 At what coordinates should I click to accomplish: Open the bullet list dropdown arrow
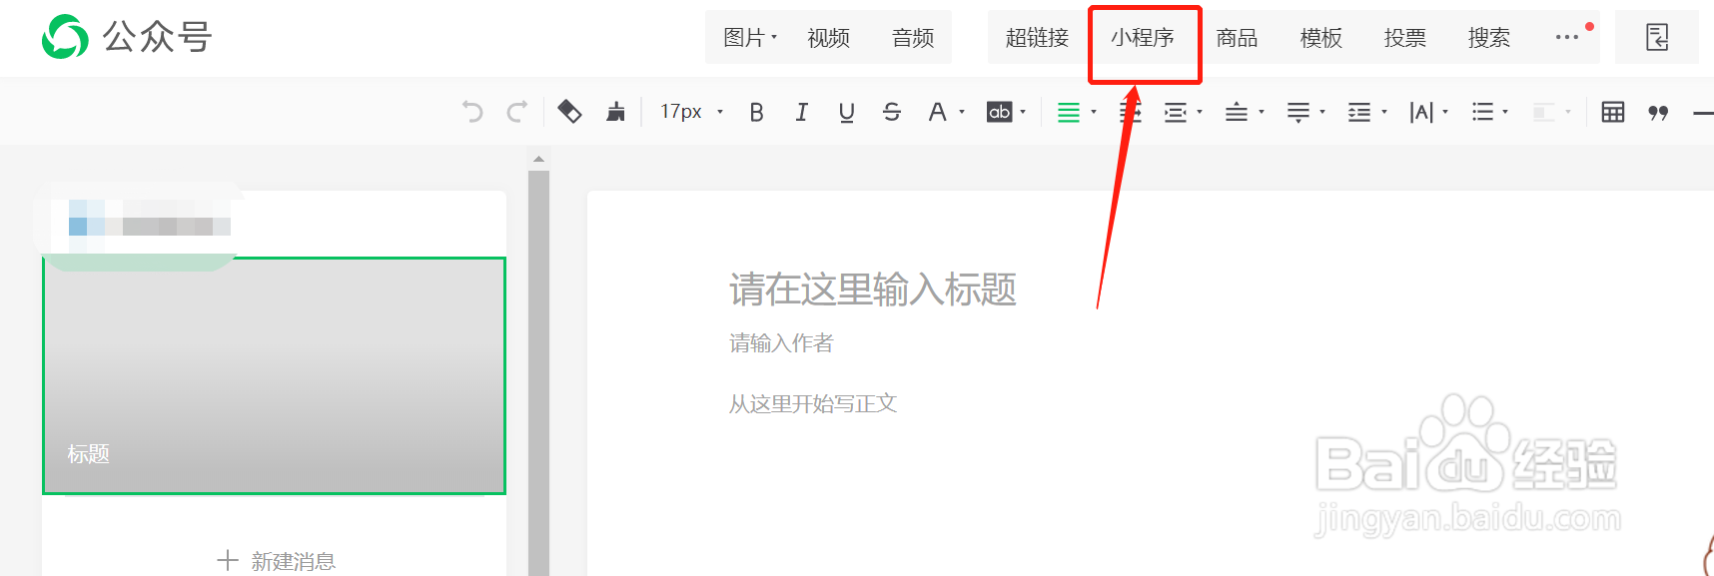click(x=1505, y=112)
